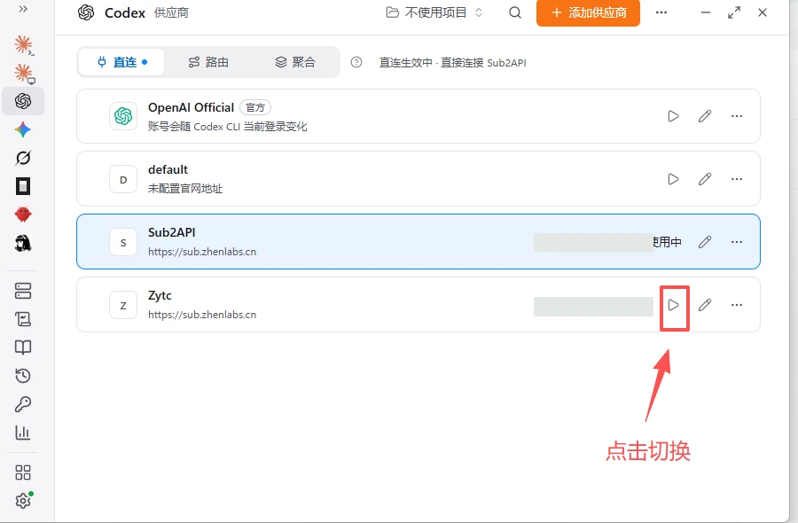Select the Gemini sparkle icon in the sidebar
The image size is (798, 523).
click(23, 129)
